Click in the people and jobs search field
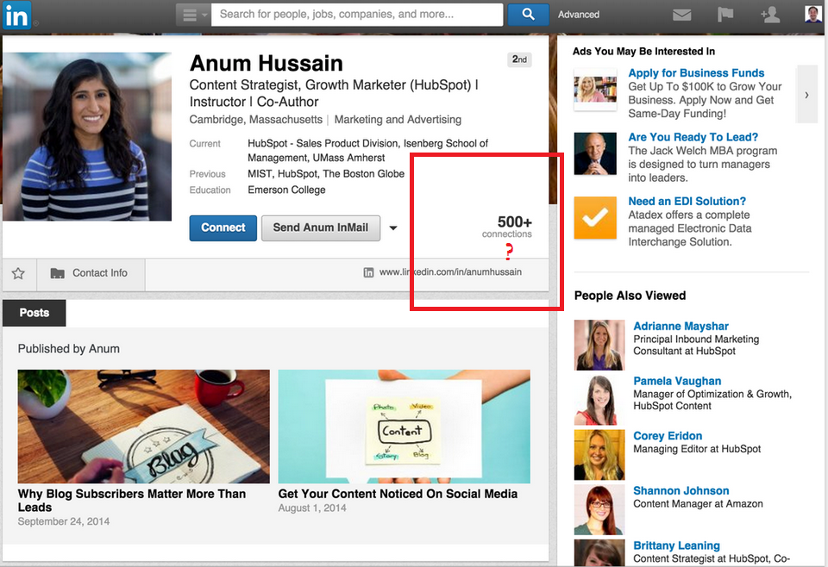This screenshot has width=828, height=567. point(357,15)
